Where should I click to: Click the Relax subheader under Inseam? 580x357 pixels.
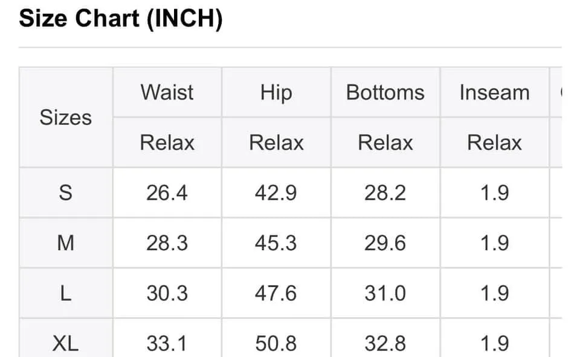pos(495,142)
